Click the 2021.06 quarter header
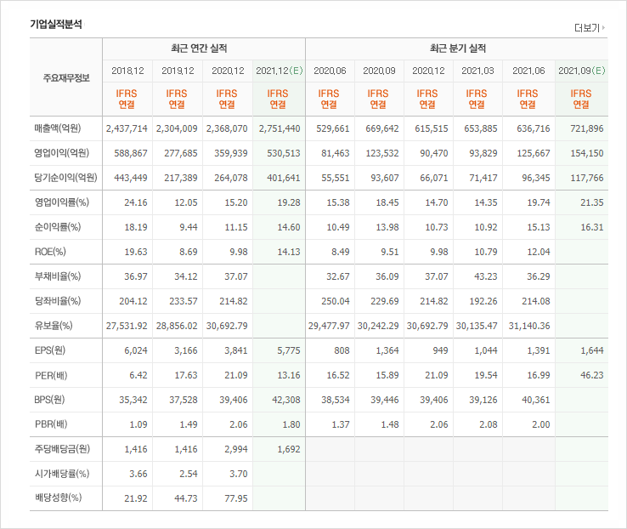Viewport: 627px width, 529px height. tap(528, 71)
